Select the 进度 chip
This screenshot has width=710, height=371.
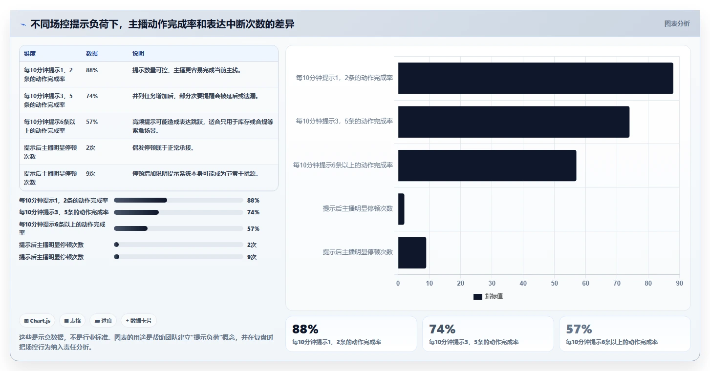click(x=104, y=321)
